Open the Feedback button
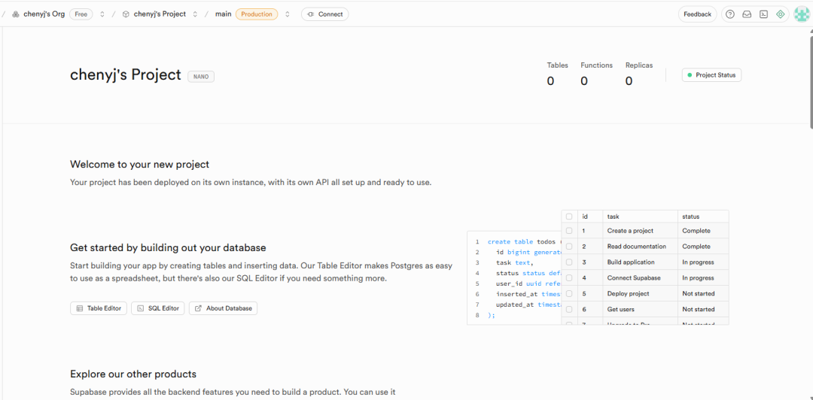This screenshot has width=813, height=400. [x=697, y=14]
